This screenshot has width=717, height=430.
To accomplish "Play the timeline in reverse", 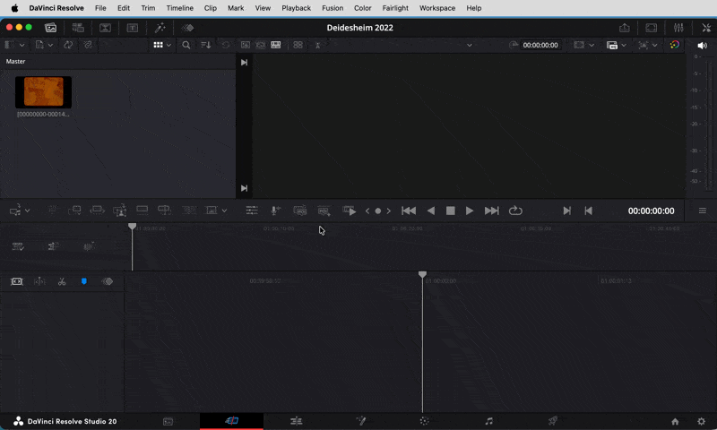I will (431, 211).
